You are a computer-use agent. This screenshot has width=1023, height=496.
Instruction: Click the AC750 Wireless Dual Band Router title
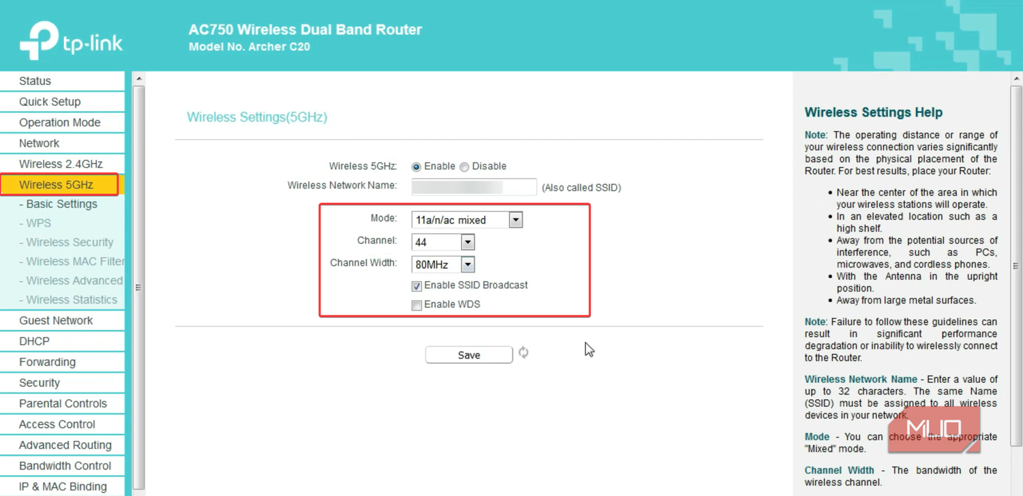point(306,30)
